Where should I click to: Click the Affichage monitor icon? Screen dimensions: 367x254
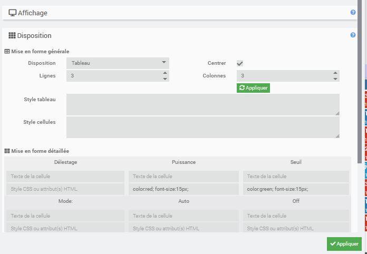pyautogui.click(x=13, y=13)
